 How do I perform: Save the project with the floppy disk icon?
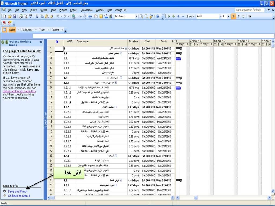(x=15, y=16)
